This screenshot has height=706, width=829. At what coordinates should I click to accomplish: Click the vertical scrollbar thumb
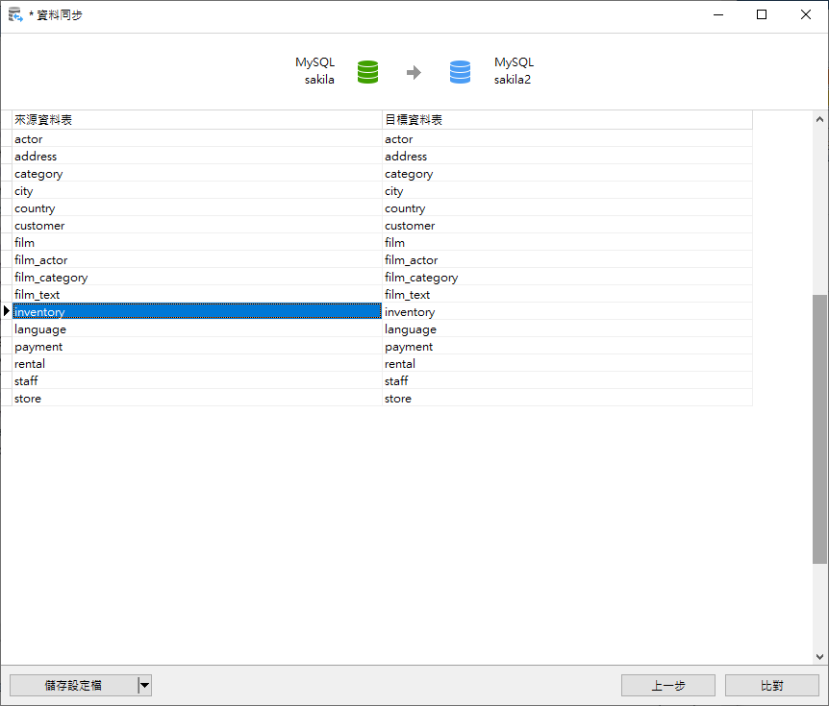(819, 427)
